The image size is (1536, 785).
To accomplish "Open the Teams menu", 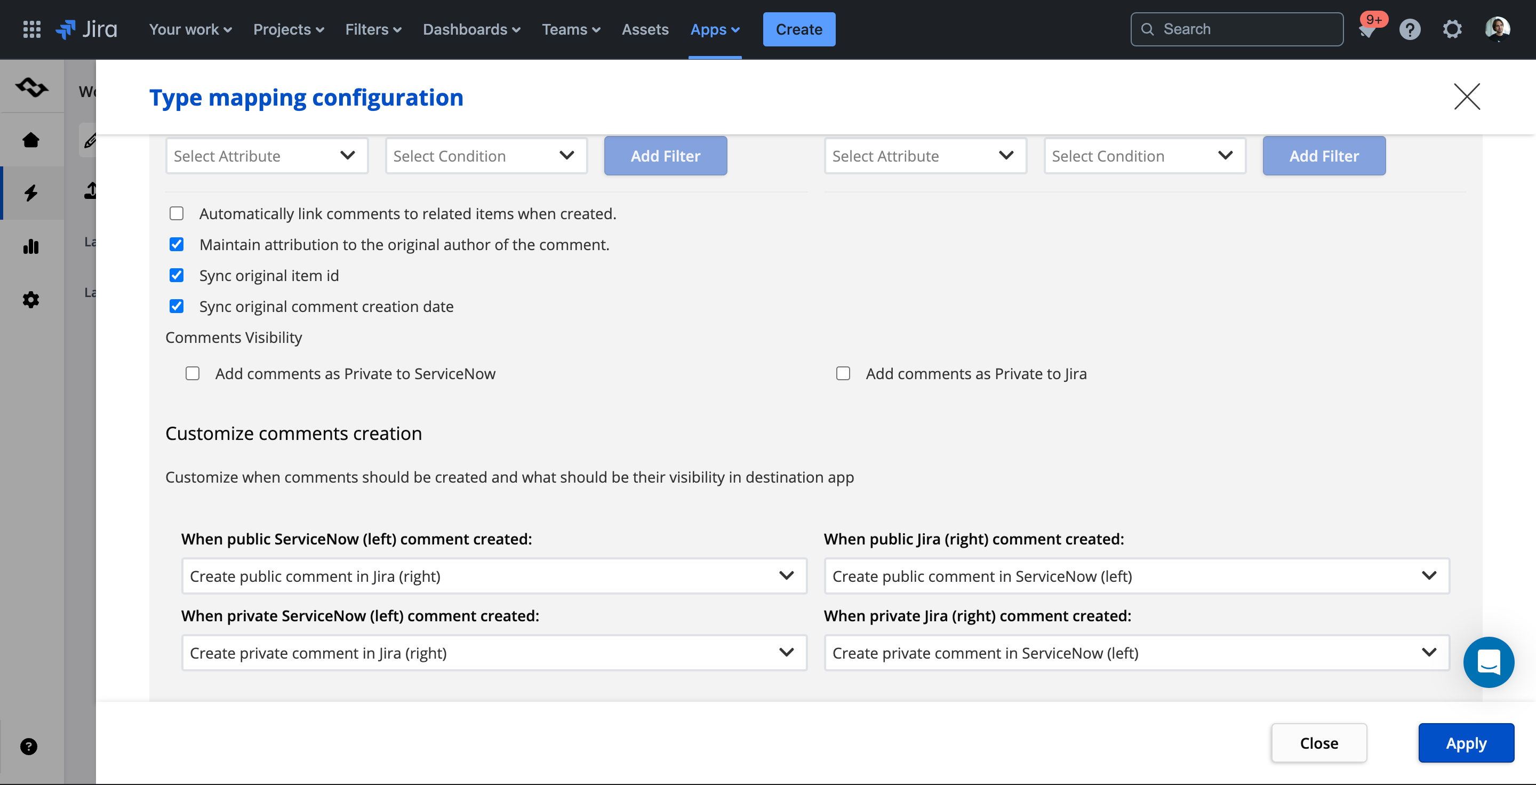I will click(x=571, y=29).
